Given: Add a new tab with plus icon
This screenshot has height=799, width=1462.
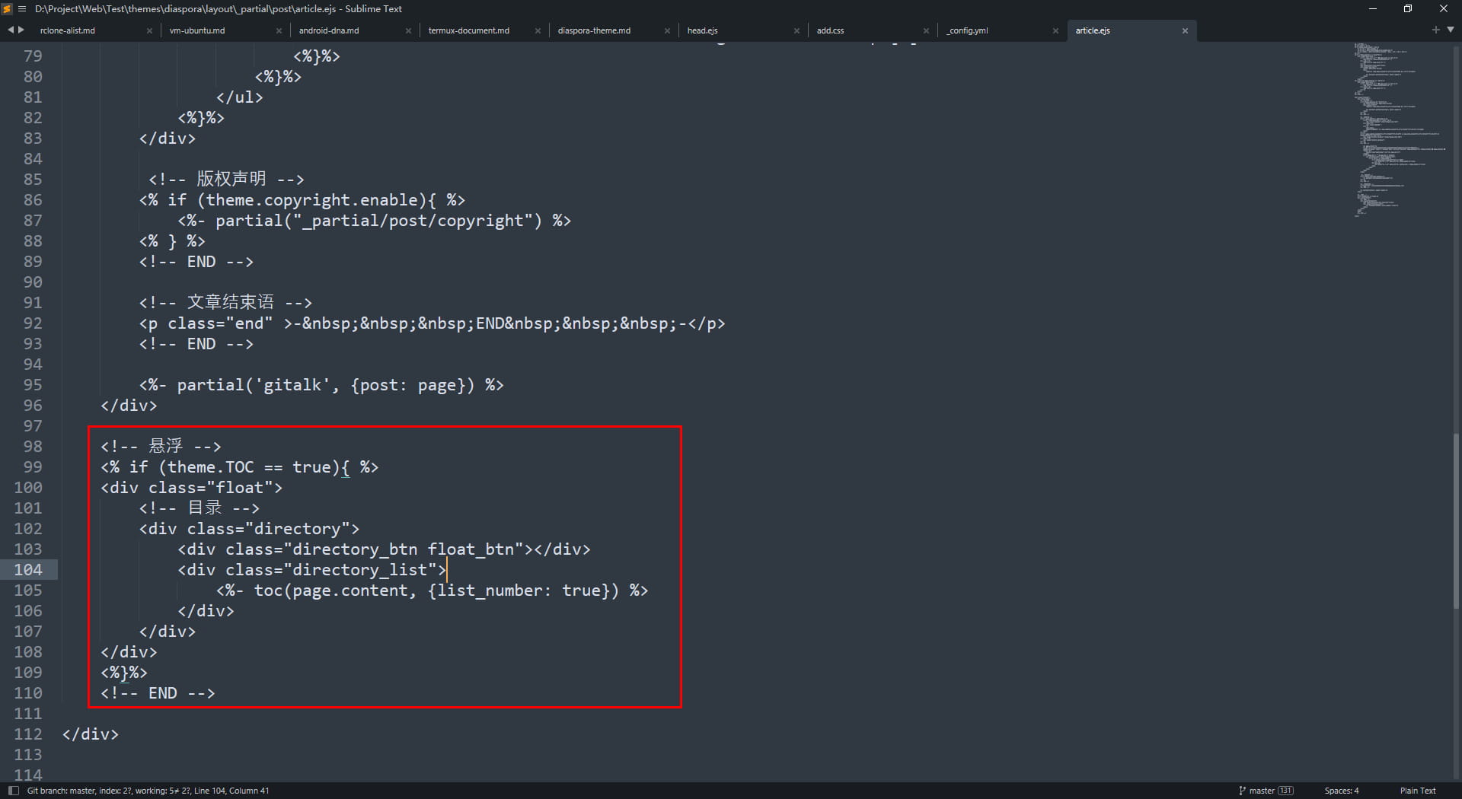Looking at the screenshot, I should coord(1435,30).
